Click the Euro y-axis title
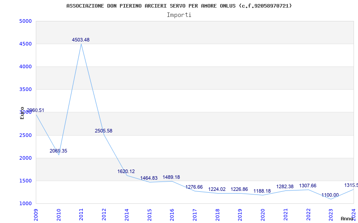The height and width of the screenshot is (223, 358). (x=22, y=113)
